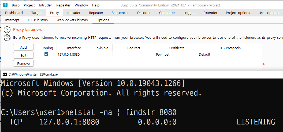Switch to the Intruder main tab
This screenshot has height=132, width=283.
click(x=74, y=13)
